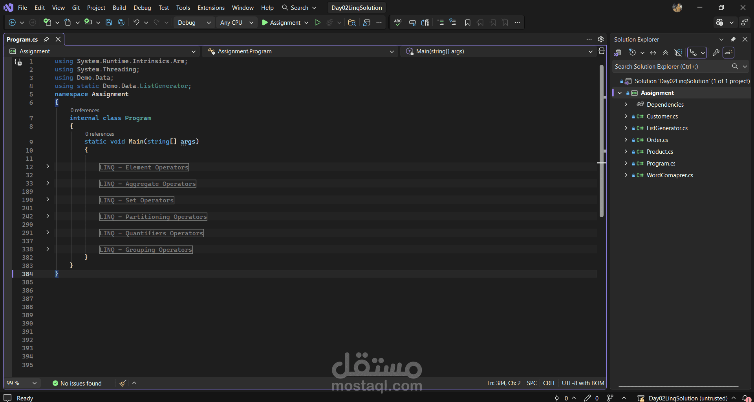Click the Open File toolbar icon

coord(68,23)
